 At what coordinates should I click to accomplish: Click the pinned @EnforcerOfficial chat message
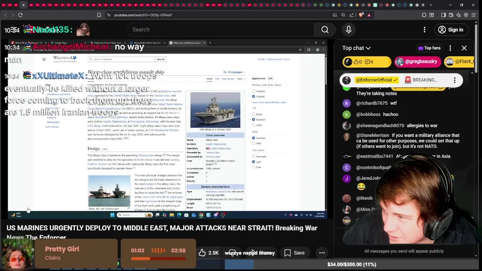[x=401, y=80]
